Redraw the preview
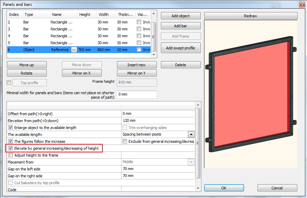Image resolution: width=307 pixels, height=198 pixels. coord(251,16)
